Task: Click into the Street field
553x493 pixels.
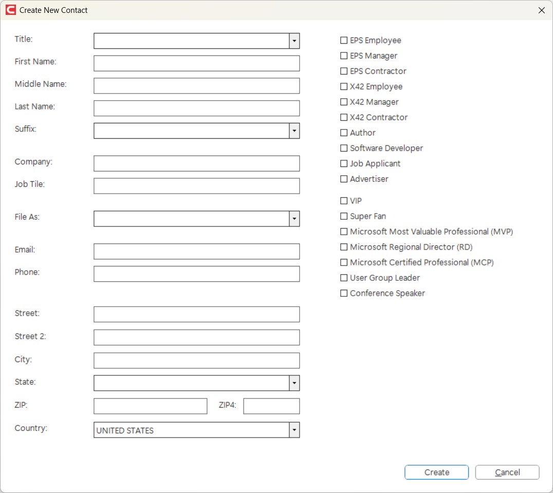Action: coord(197,314)
